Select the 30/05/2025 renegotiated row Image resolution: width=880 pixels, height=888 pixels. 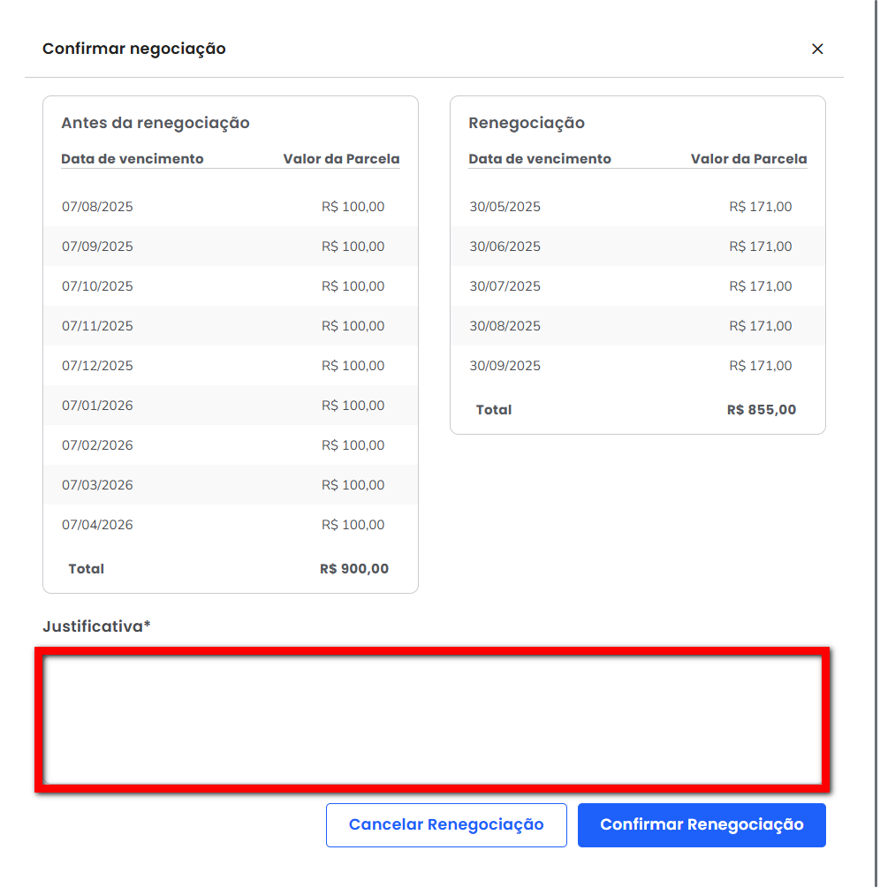638,207
